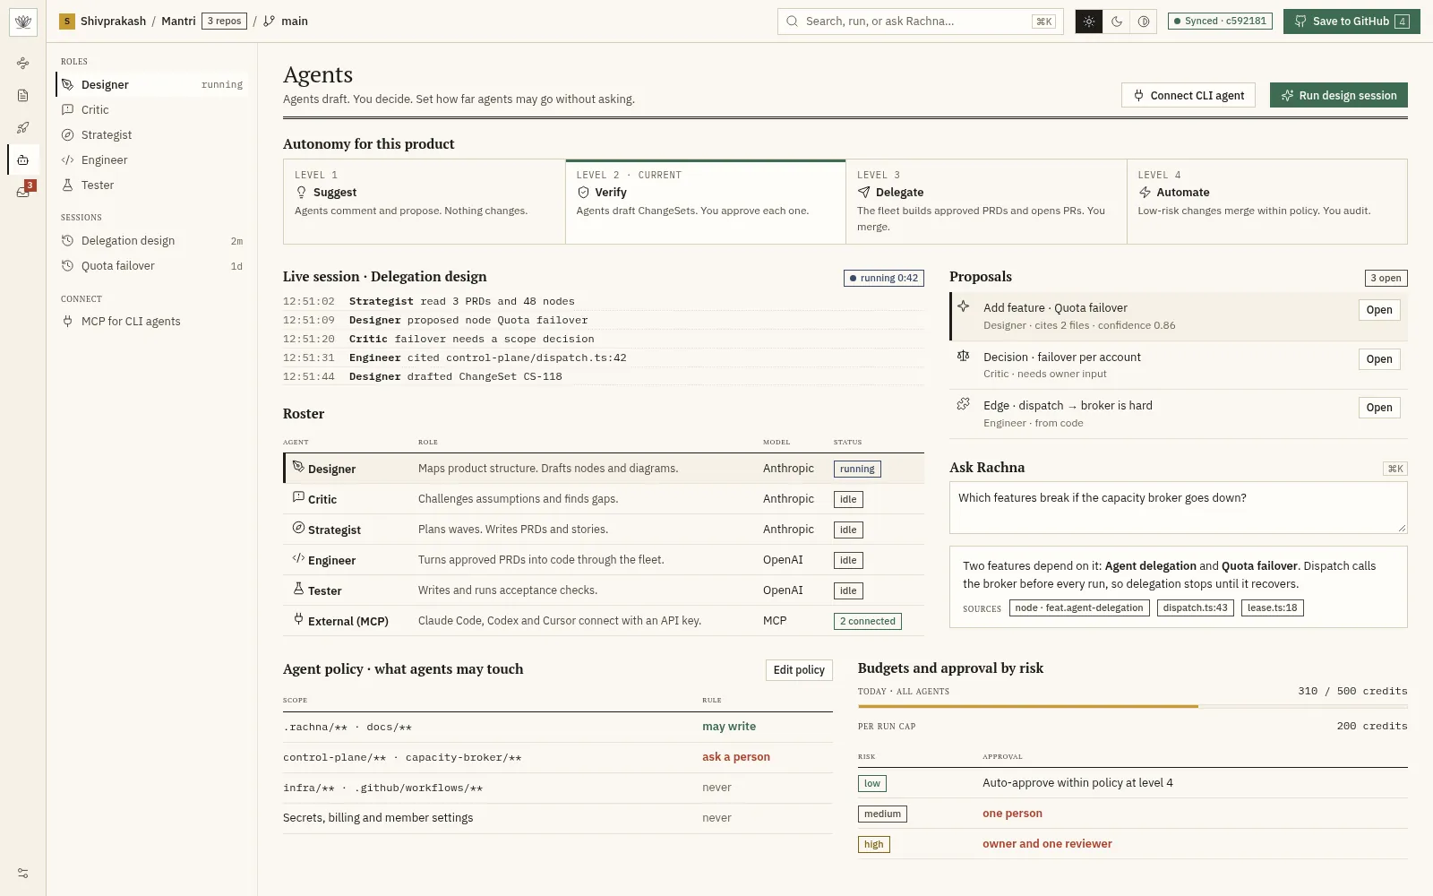This screenshot has width=1433, height=896.
Task: Open source chip lease.ts:18
Action: 1272,607
